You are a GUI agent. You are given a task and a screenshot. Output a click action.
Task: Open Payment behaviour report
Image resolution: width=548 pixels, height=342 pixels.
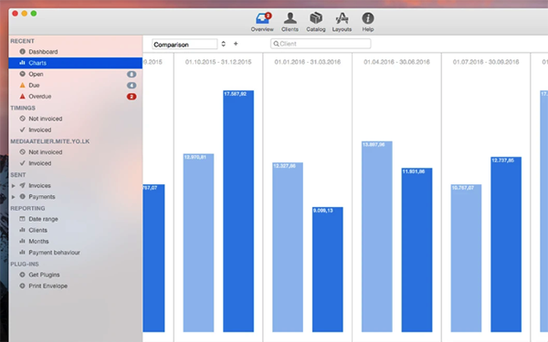(x=76, y=253)
